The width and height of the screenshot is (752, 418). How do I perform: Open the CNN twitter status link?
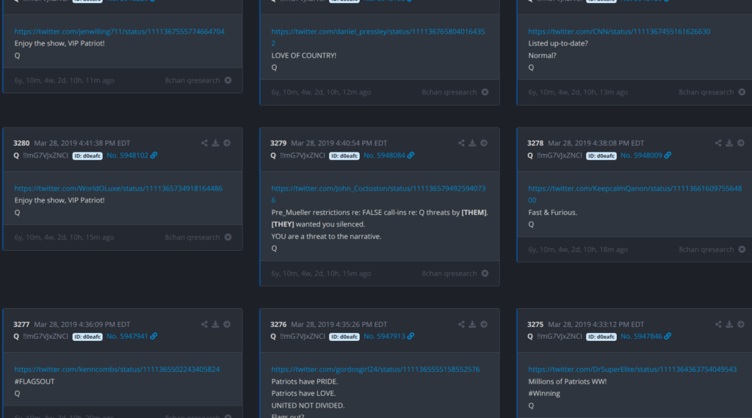point(619,32)
